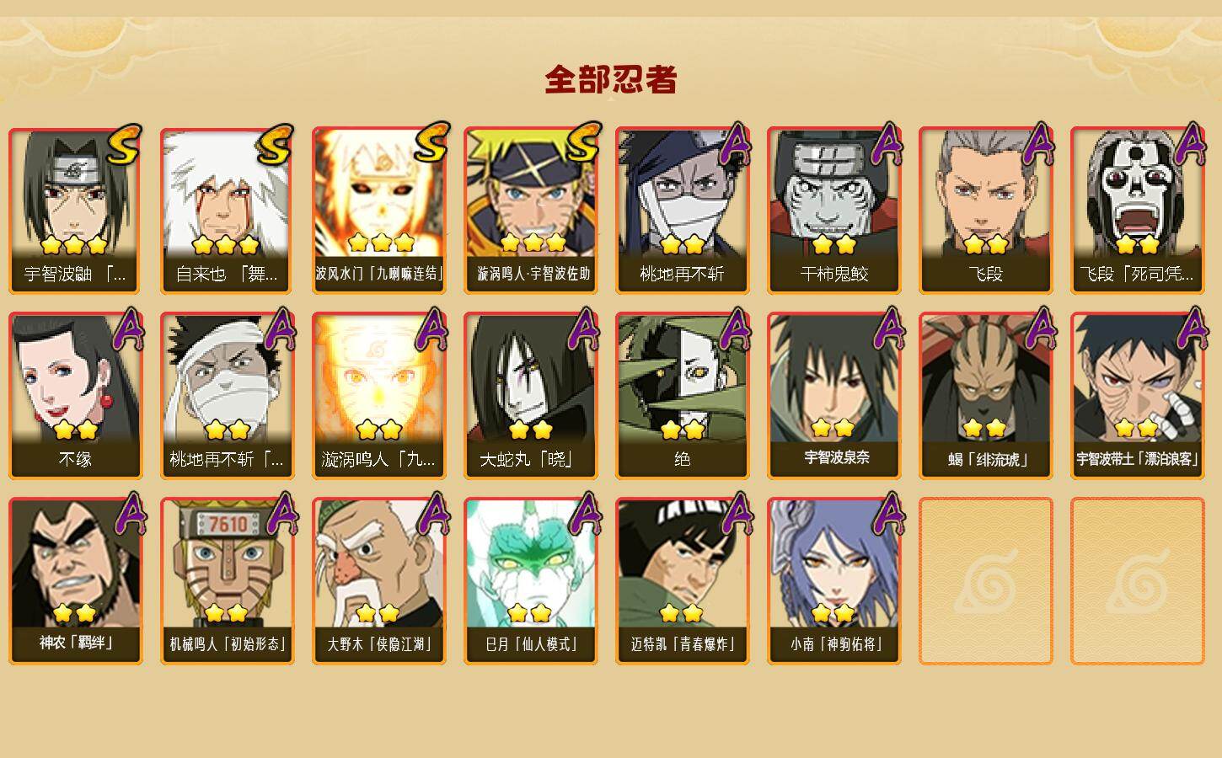Pick the 飞段「死司凭…」 skull-face card
Screen dimensions: 1222x758
click(1138, 211)
